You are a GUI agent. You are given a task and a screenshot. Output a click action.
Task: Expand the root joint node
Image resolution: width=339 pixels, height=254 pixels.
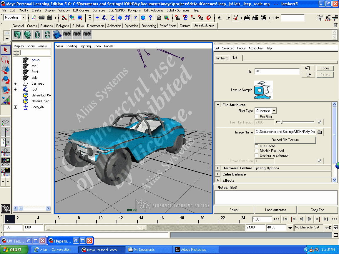pyautogui.click(x=16, y=89)
